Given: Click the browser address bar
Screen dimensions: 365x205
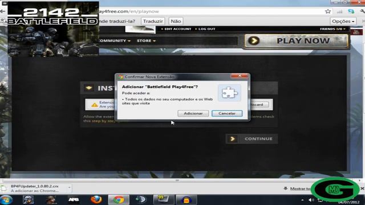Looking at the screenshot, I should pyautogui.click(x=209, y=11).
